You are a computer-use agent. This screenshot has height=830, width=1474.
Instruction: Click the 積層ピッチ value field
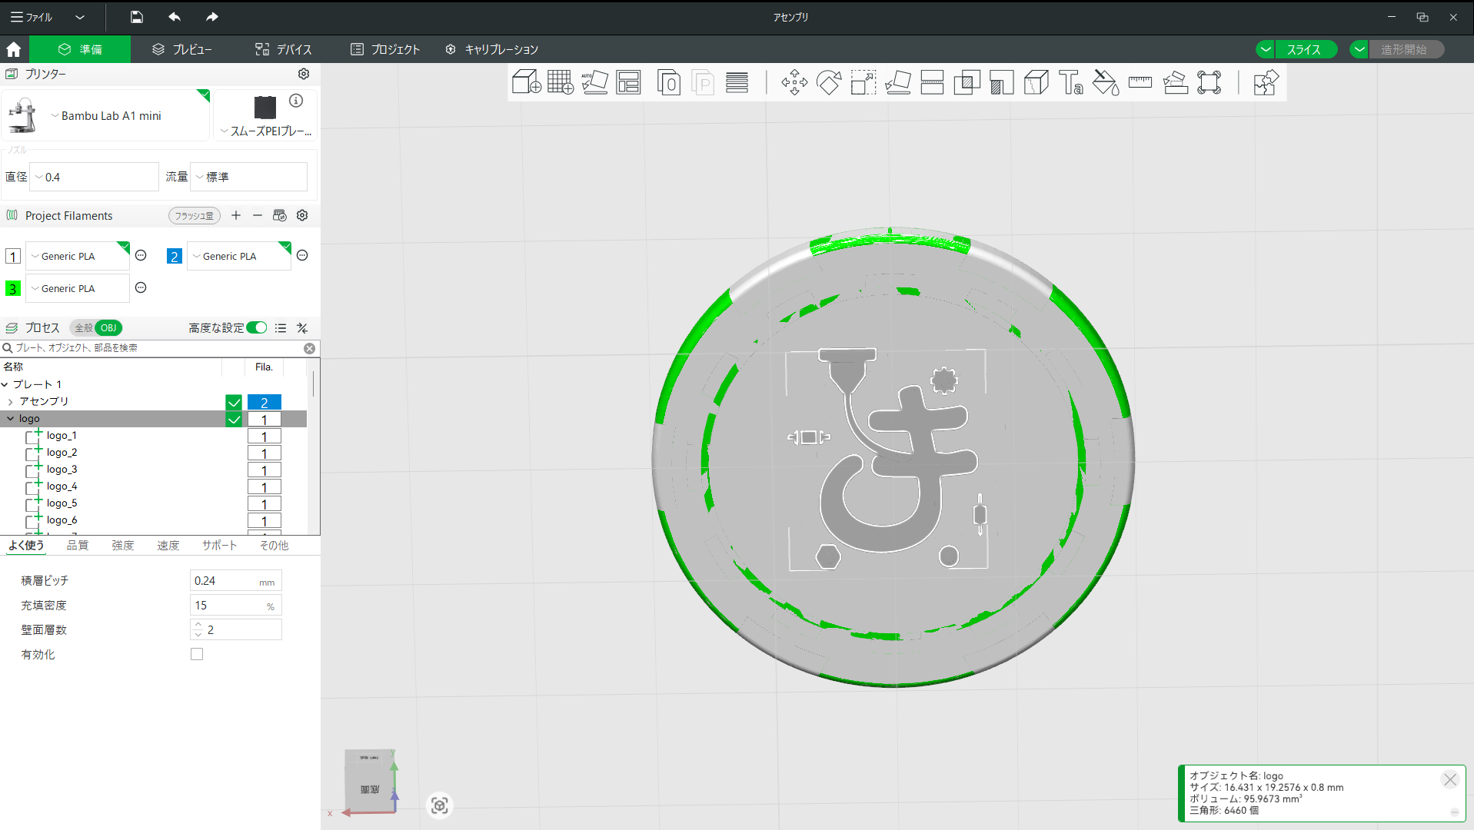[x=235, y=580]
